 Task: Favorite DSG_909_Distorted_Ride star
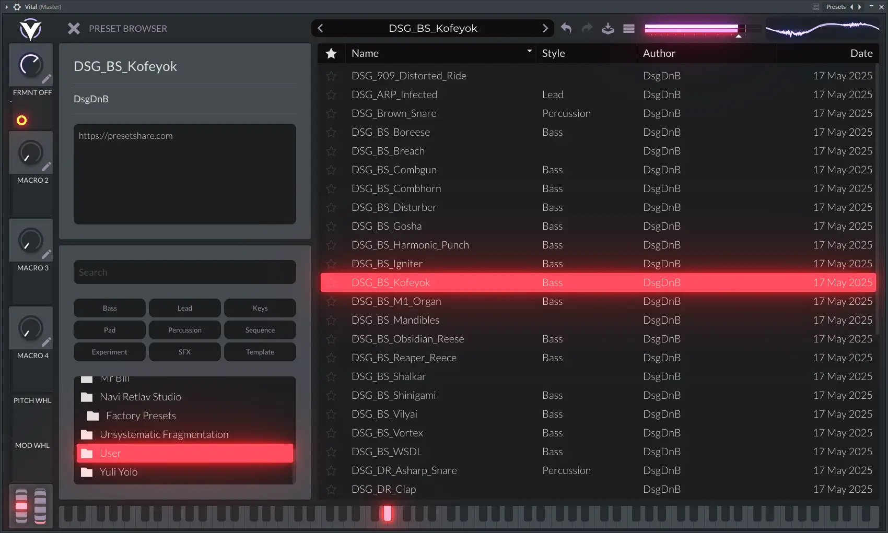331,76
